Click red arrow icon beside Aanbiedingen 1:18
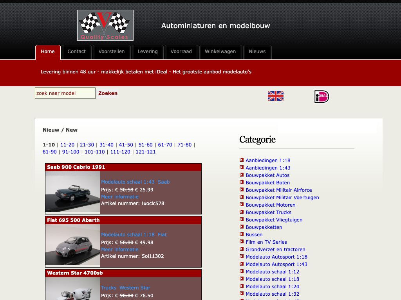This screenshot has width=401, height=300. (242, 160)
